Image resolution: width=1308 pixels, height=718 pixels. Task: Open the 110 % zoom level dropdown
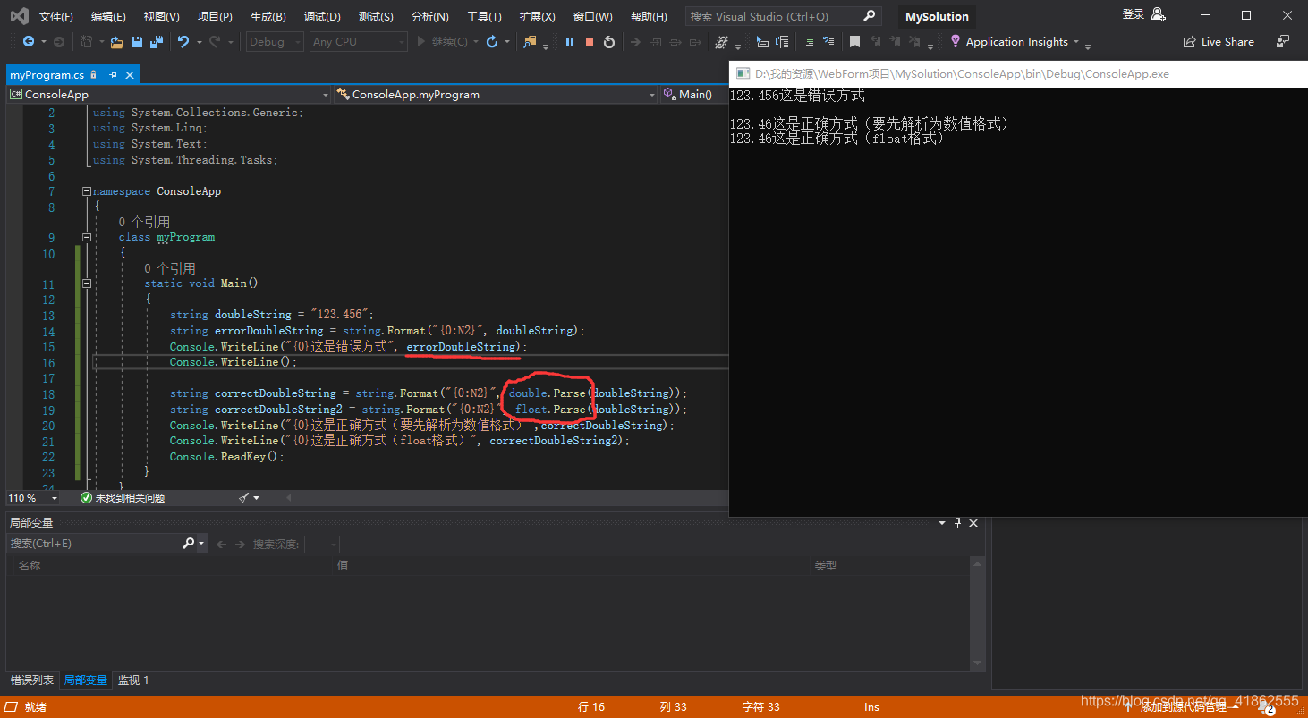point(33,498)
